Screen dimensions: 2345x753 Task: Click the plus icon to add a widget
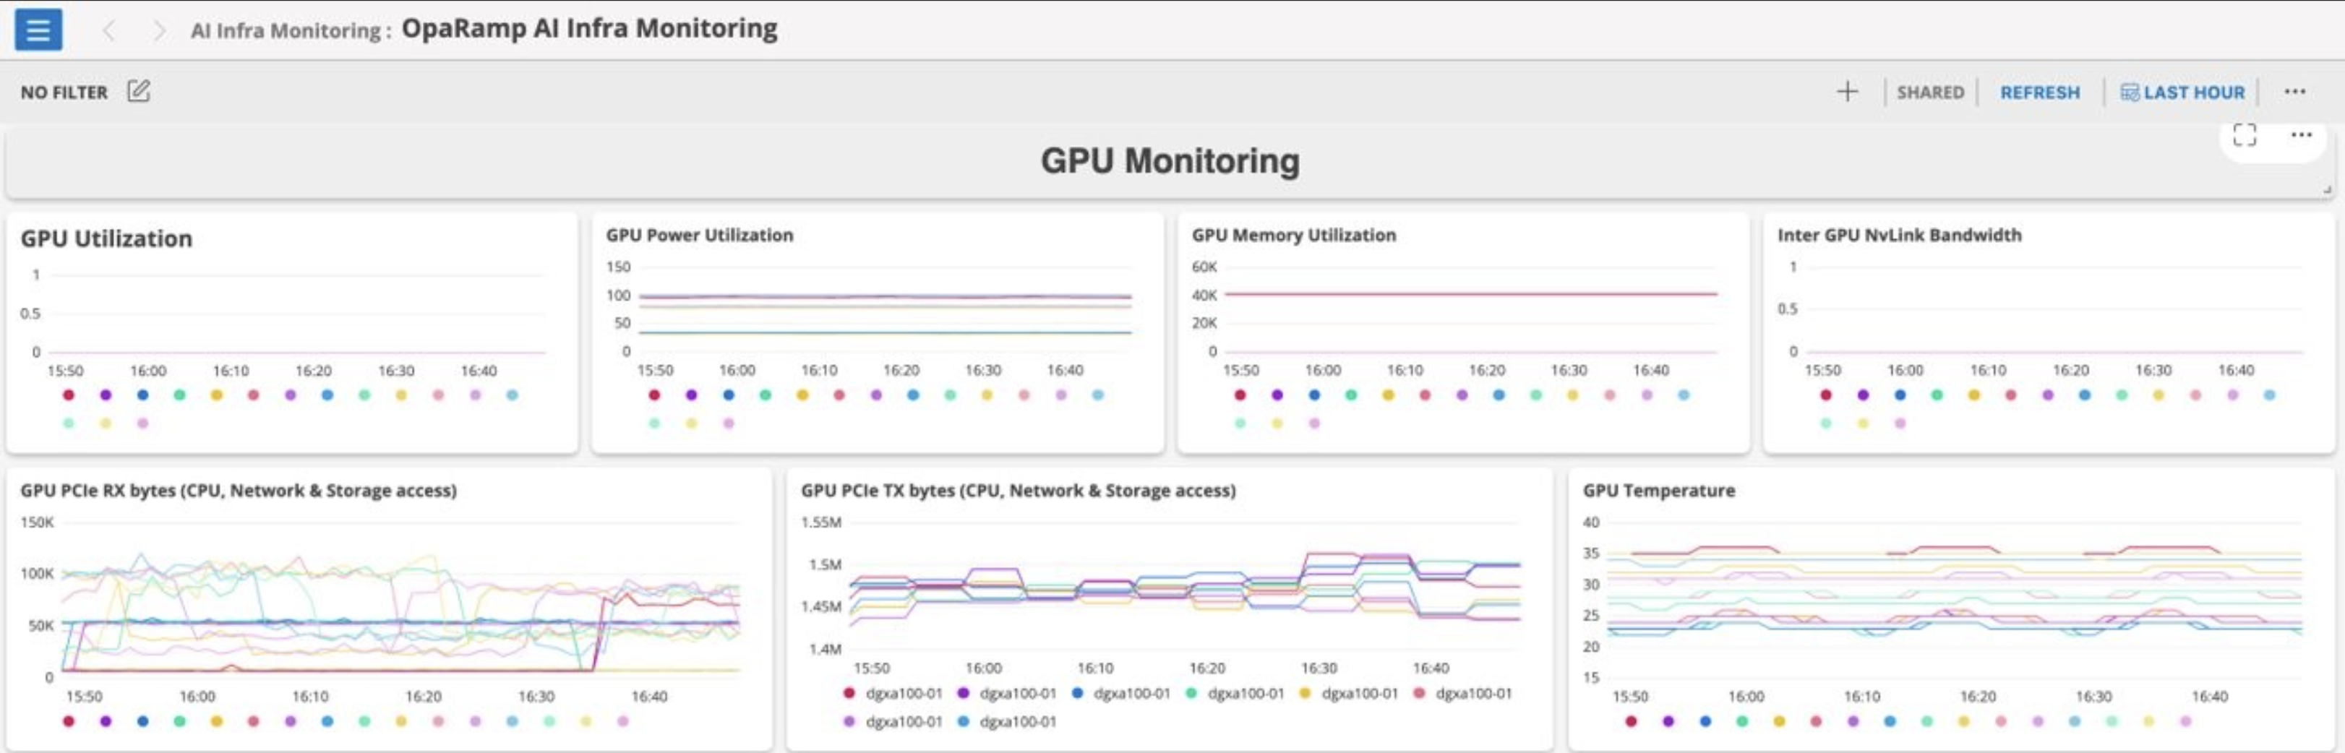1848,91
